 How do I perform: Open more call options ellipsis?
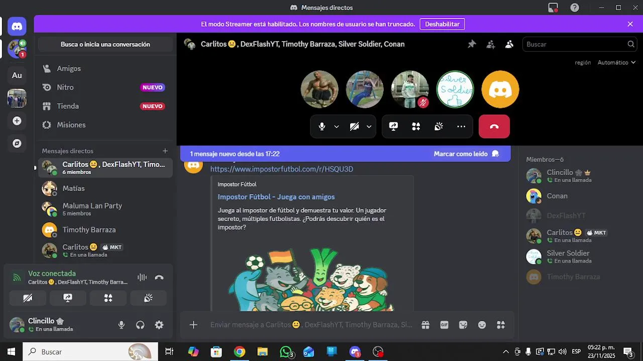point(461,126)
